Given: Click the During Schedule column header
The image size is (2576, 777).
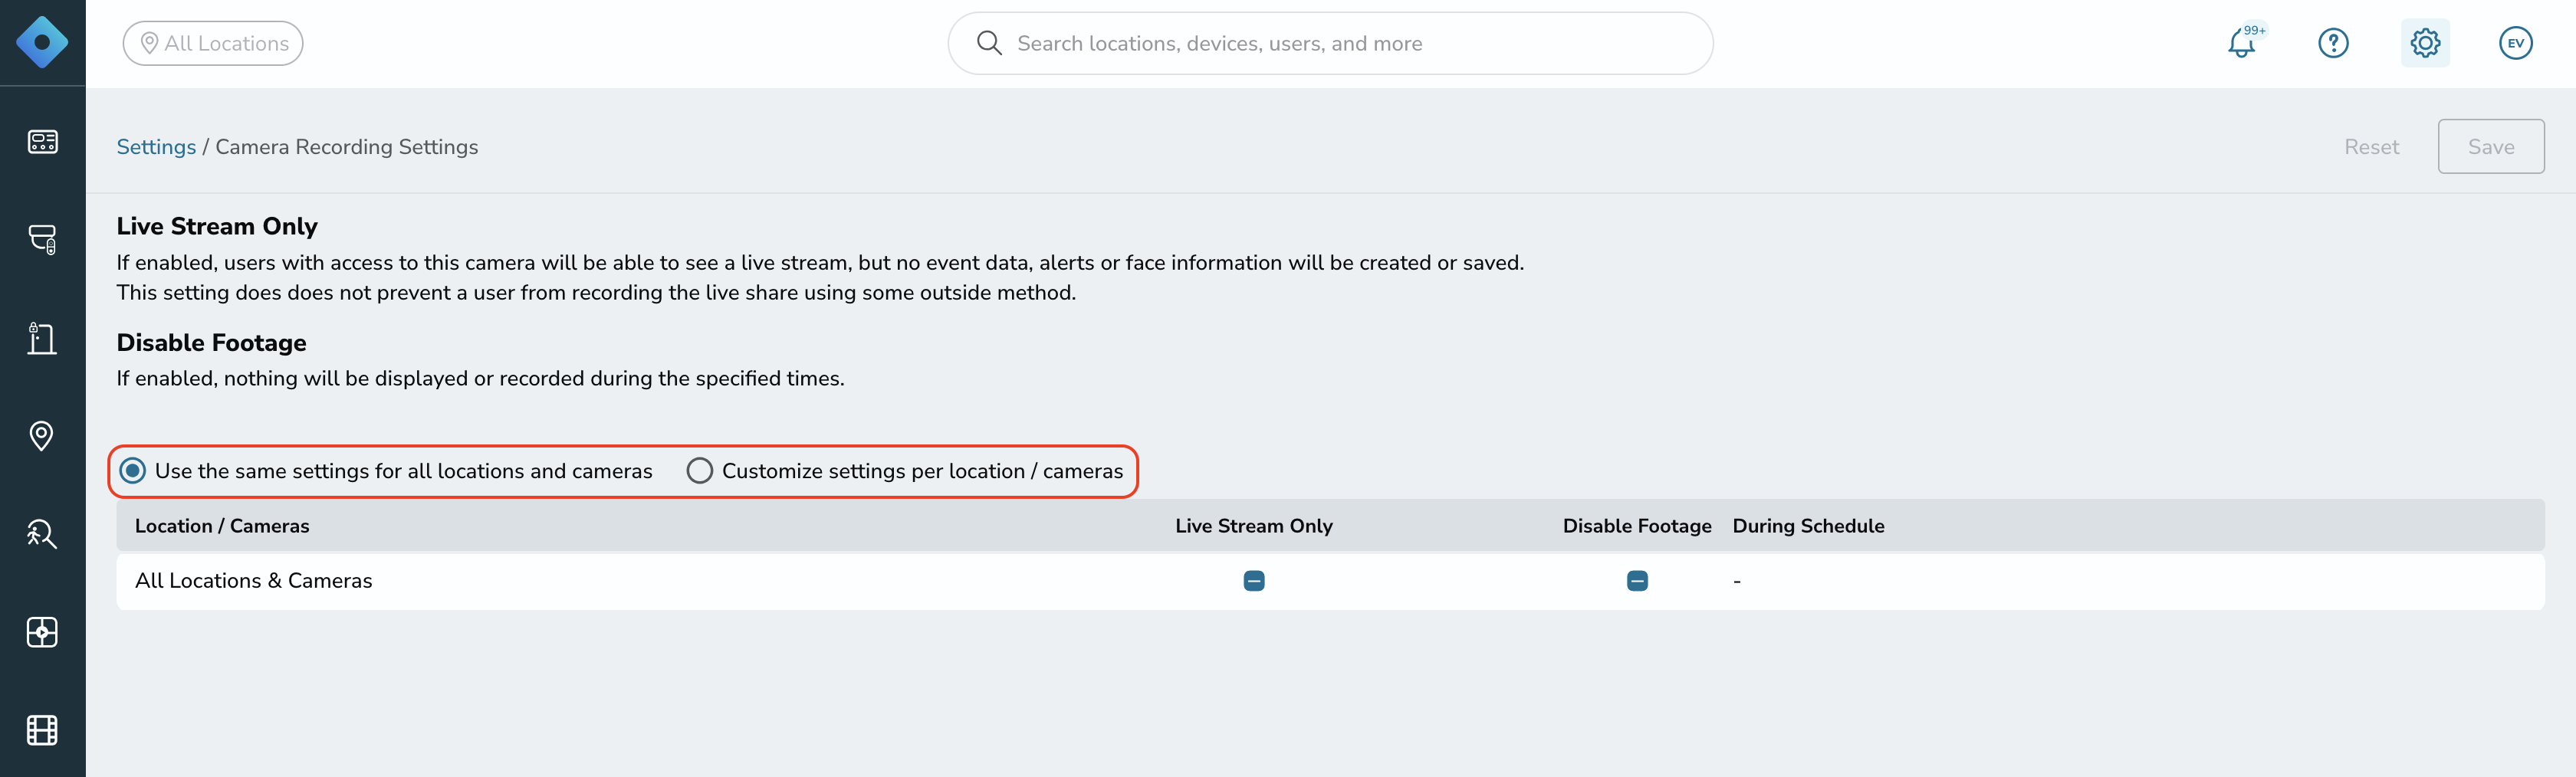Looking at the screenshot, I should [x=1808, y=526].
